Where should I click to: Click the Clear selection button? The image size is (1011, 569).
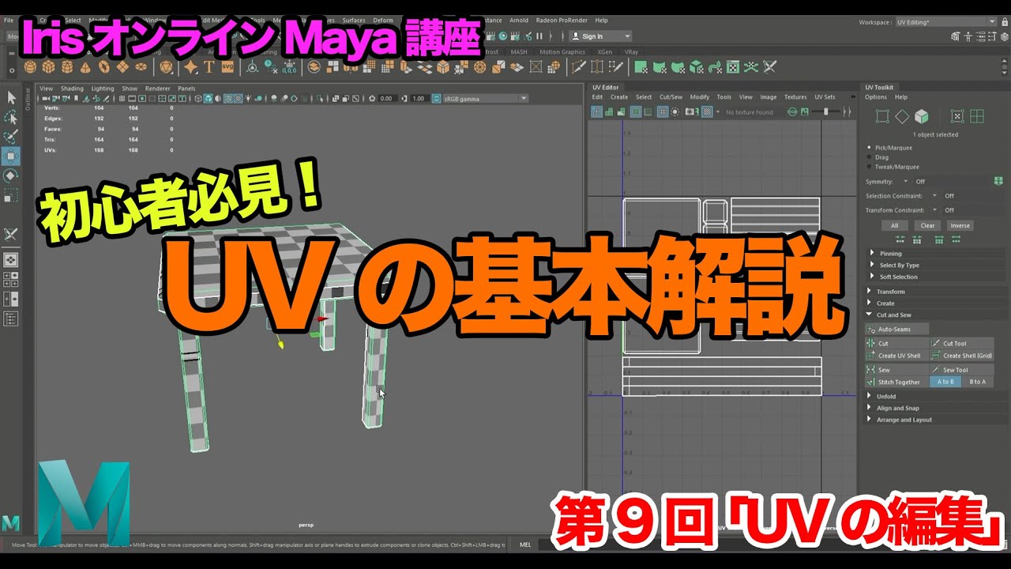pos(928,225)
